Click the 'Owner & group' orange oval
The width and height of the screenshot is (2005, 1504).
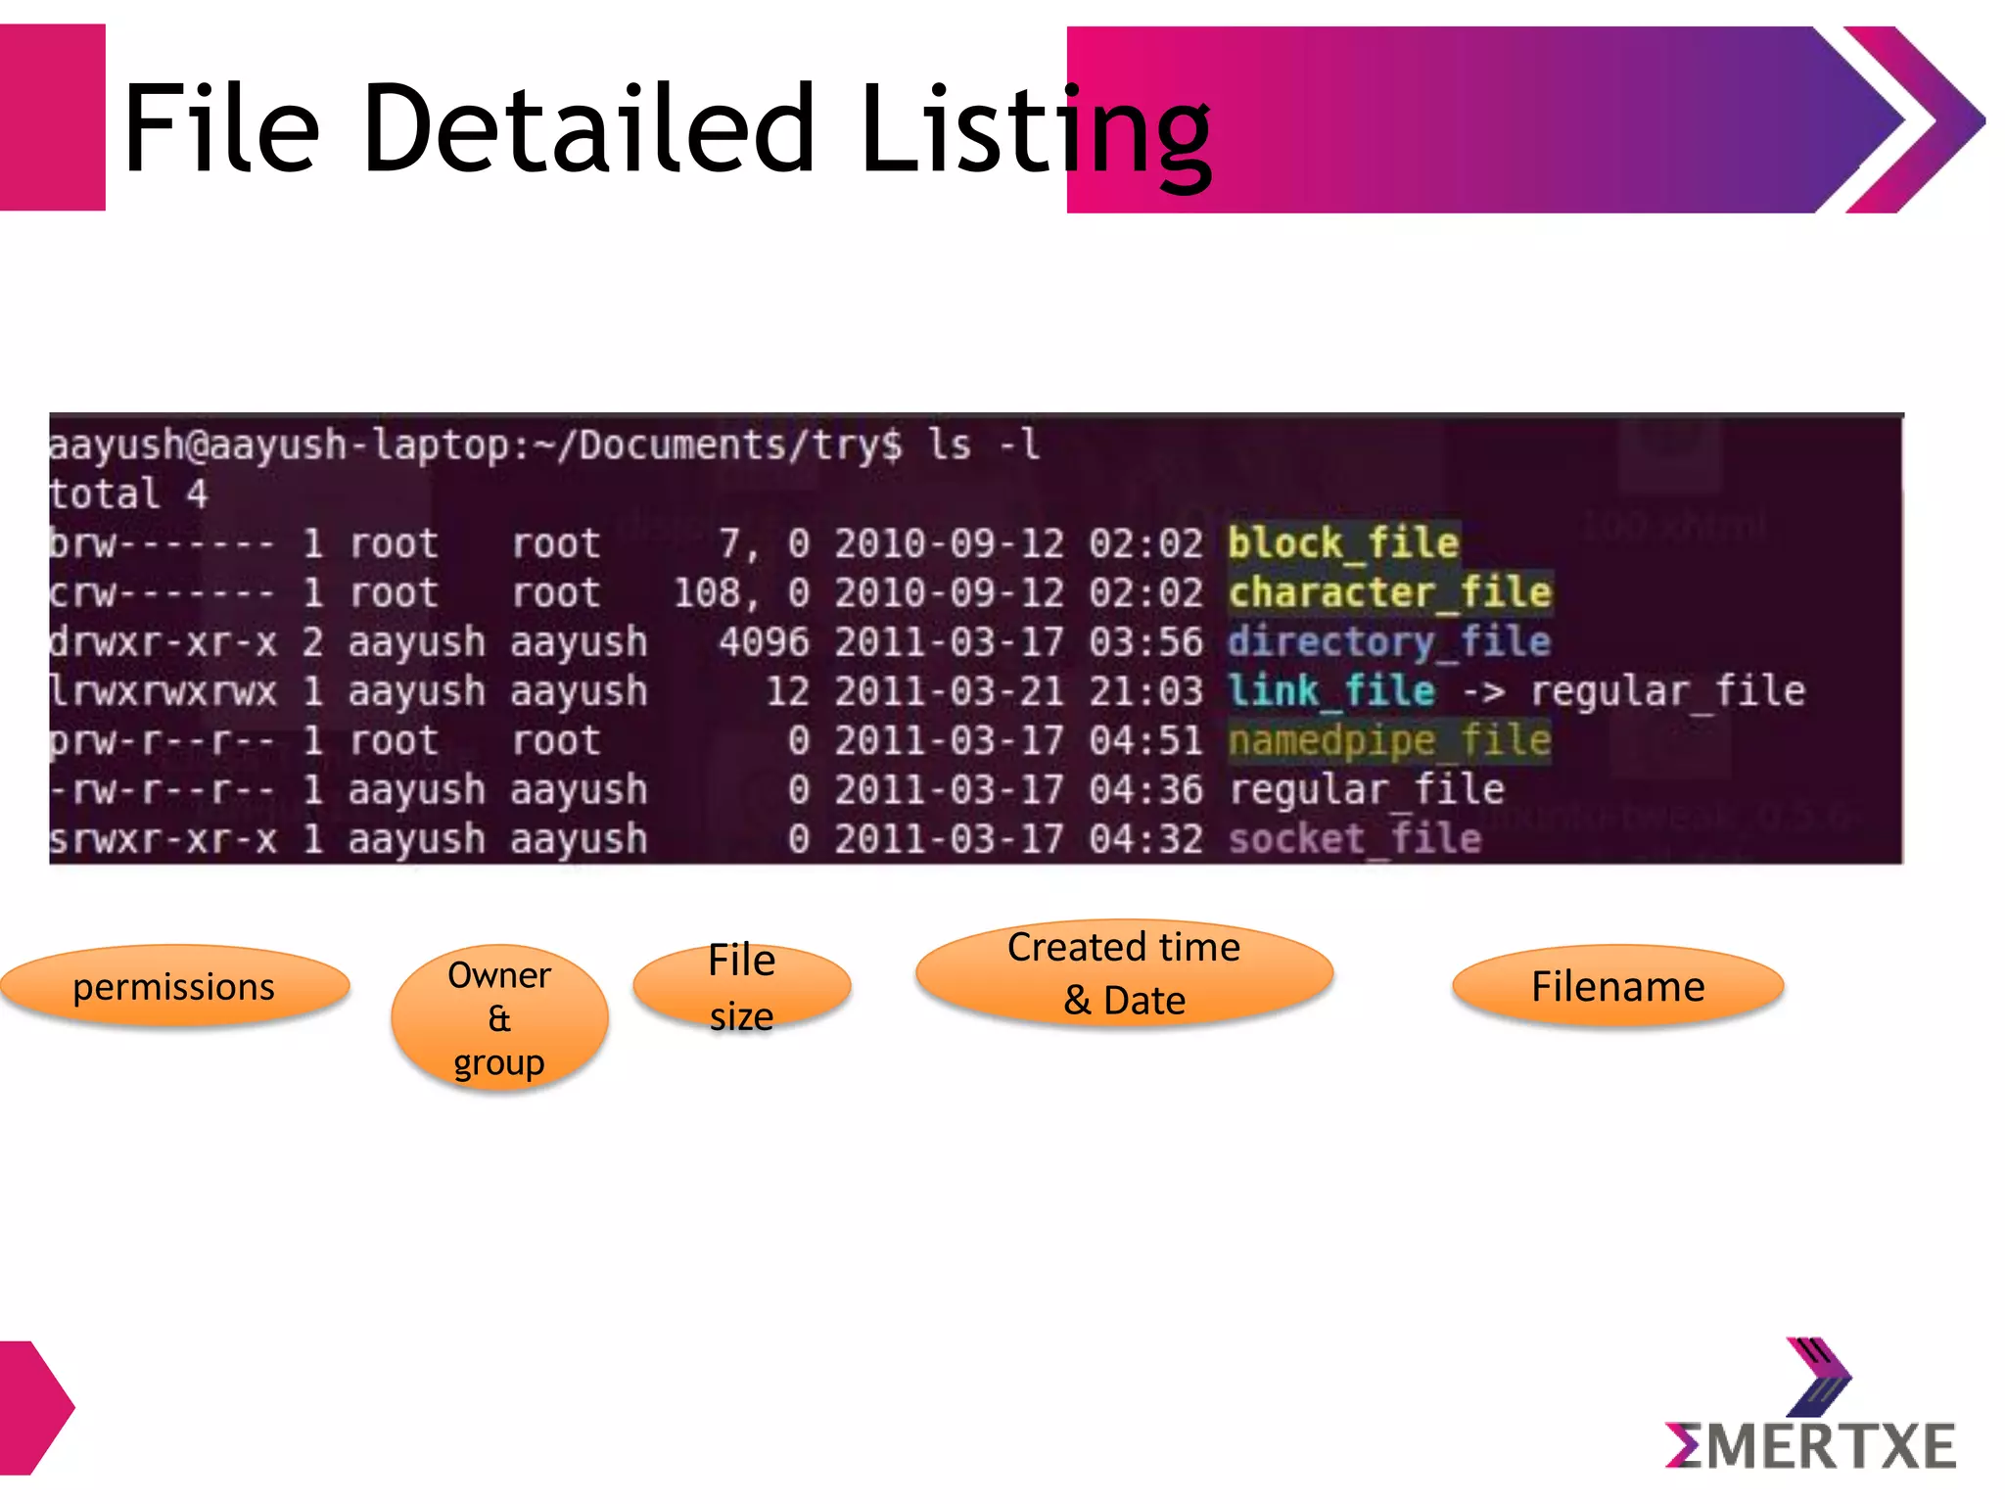(x=499, y=1018)
